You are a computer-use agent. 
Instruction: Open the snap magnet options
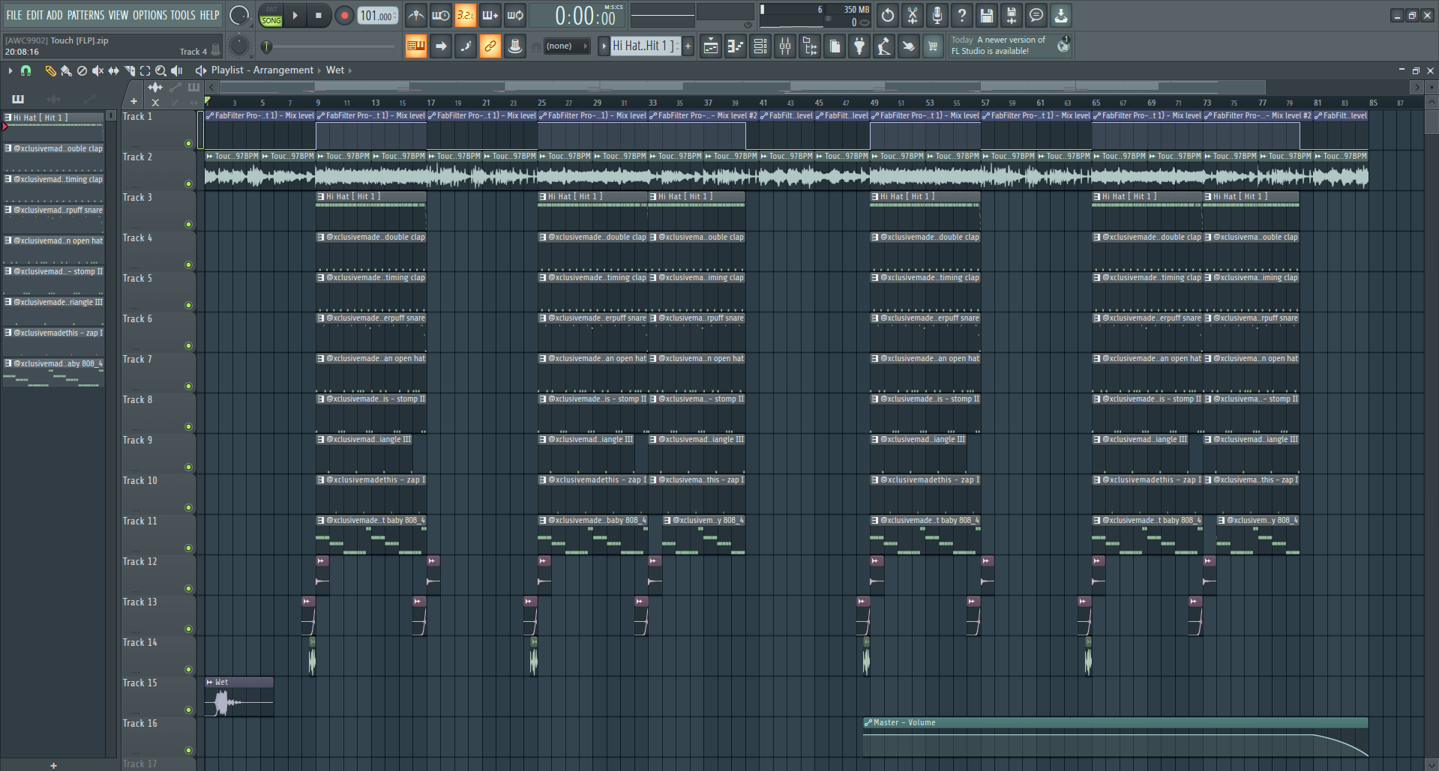(25, 70)
